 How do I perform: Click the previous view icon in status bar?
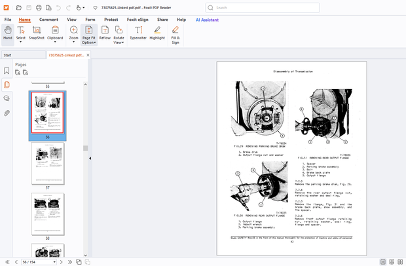(79, 262)
